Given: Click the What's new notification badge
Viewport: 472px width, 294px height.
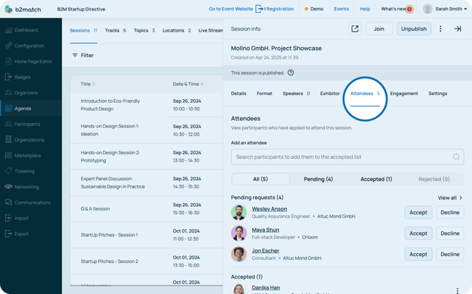Looking at the screenshot, I should 409,9.
